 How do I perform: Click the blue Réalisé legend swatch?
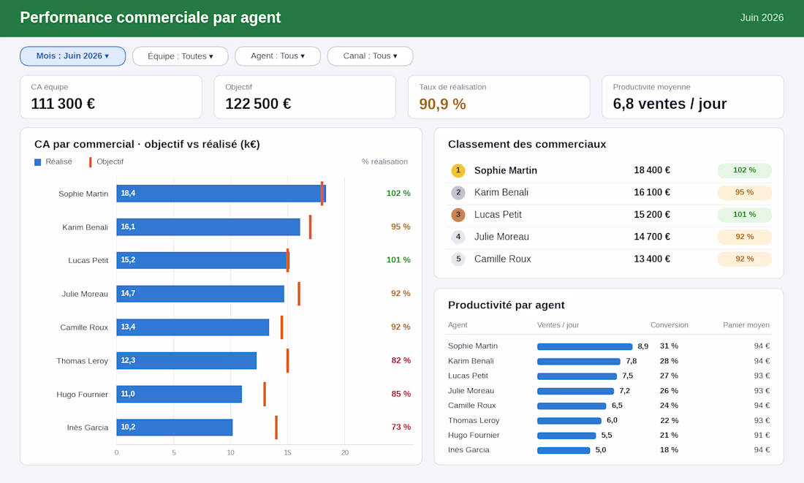[37, 162]
